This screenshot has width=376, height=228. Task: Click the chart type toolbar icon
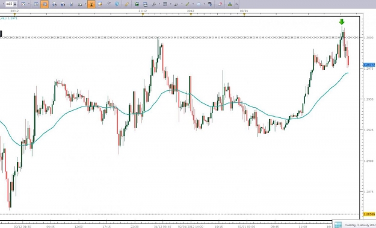pos(23,4)
